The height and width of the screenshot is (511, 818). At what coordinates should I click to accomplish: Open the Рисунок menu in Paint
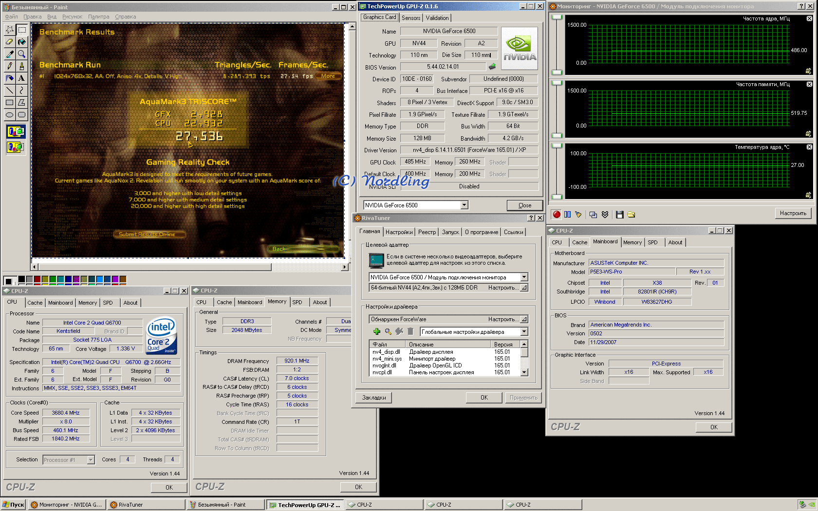pos(72,17)
